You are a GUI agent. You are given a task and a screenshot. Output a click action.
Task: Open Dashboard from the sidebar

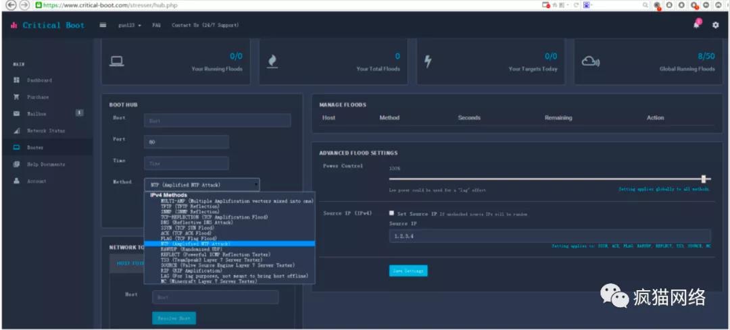point(39,80)
